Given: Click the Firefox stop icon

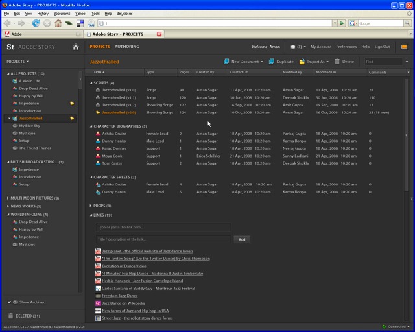Looking at the screenshot, I should 47,23.
